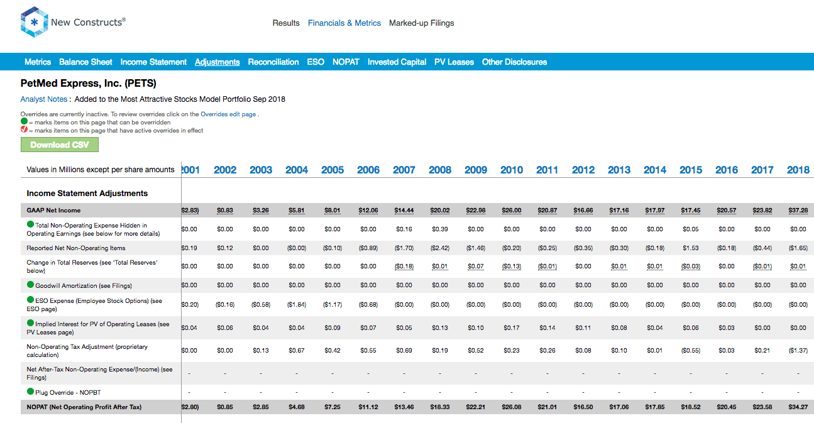Open the NOPAT page
Image resolution: width=814 pixels, height=423 pixels.
(x=346, y=62)
